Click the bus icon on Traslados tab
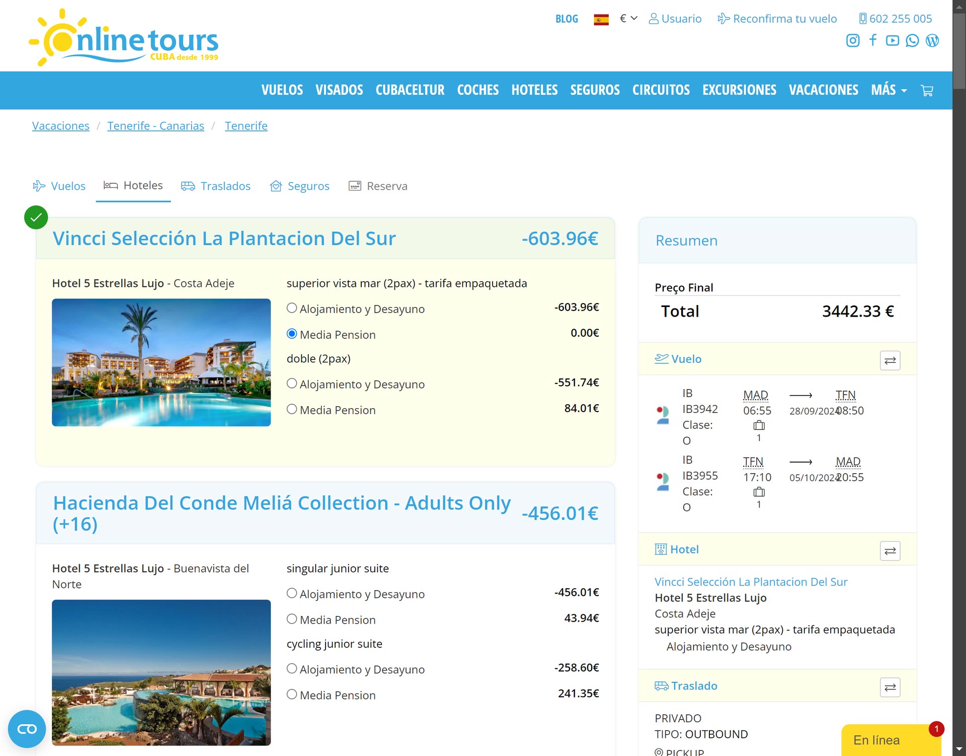 pos(188,186)
